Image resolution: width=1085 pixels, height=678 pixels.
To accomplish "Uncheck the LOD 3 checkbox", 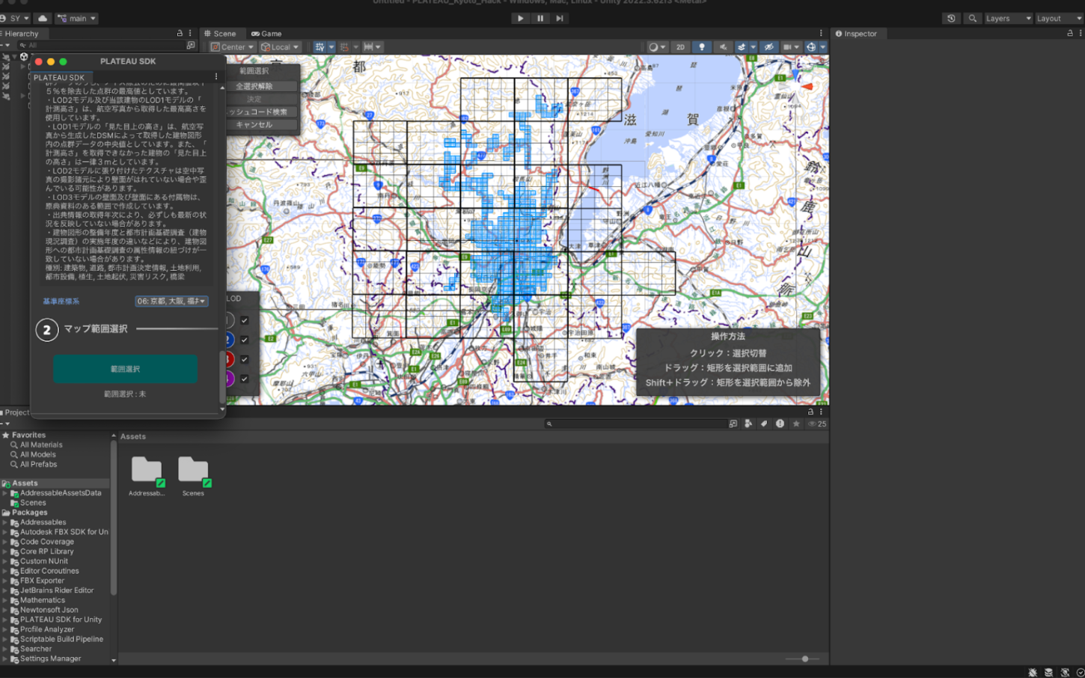I will pyautogui.click(x=244, y=359).
